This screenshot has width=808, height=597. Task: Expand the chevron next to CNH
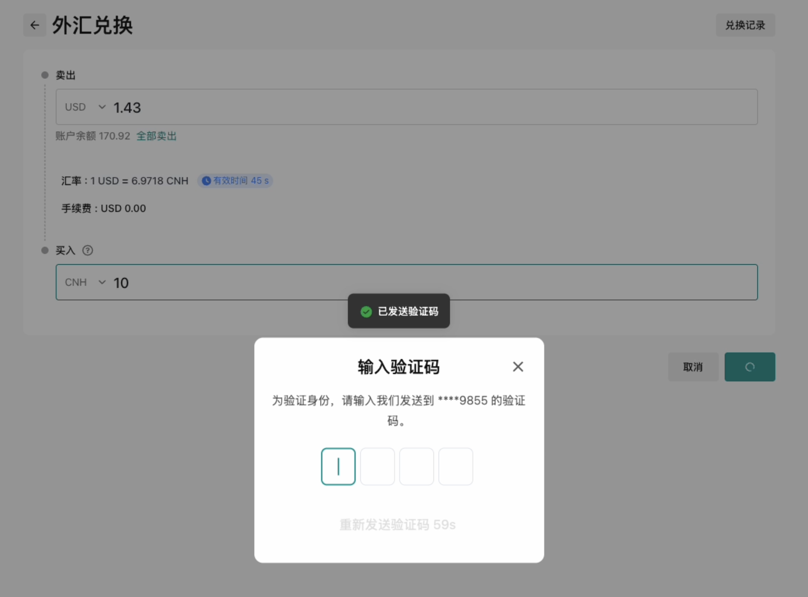click(x=102, y=282)
